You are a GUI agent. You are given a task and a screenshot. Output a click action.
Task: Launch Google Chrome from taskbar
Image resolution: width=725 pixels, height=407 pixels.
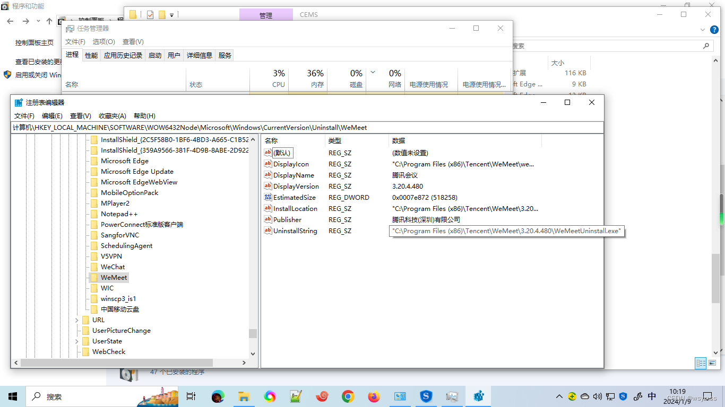pos(348,396)
